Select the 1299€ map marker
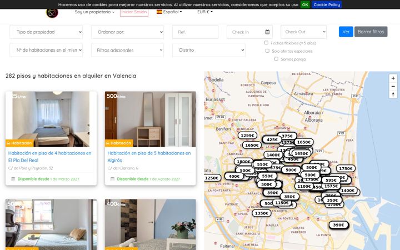The height and width of the screenshot is (250, 400). click(247, 136)
